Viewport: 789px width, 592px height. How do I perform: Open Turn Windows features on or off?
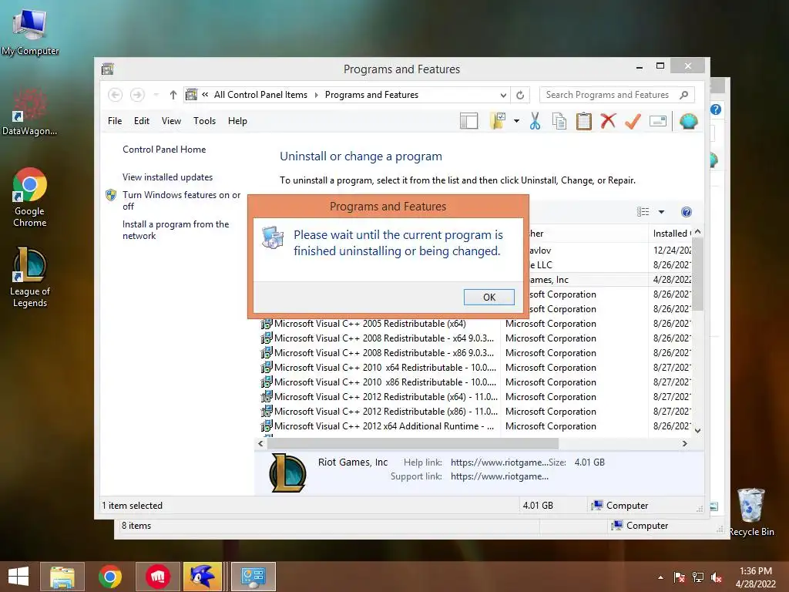click(181, 200)
